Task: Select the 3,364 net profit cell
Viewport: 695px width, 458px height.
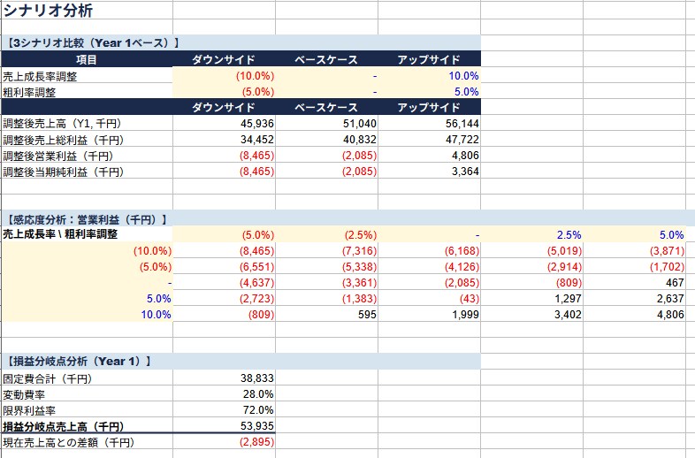Action: click(x=430, y=172)
